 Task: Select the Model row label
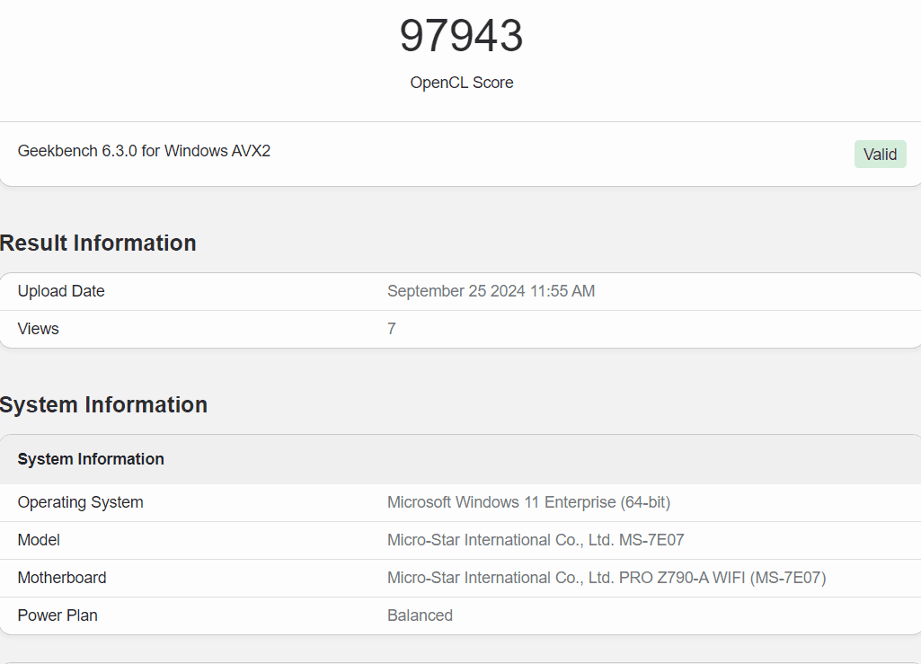click(39, 540)
